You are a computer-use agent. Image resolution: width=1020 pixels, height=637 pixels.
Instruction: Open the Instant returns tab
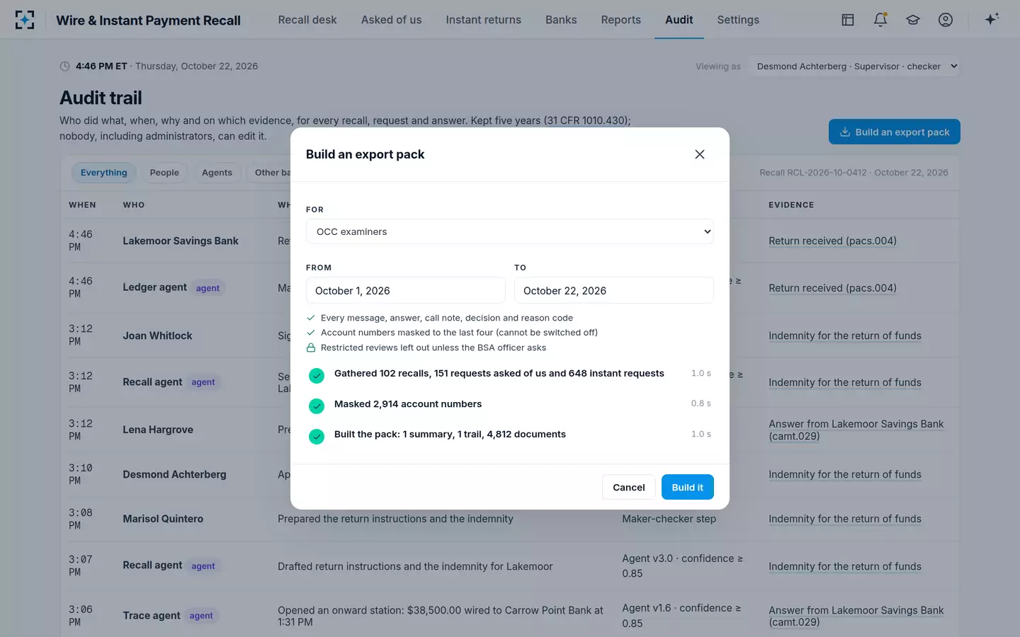pos(483,20)
